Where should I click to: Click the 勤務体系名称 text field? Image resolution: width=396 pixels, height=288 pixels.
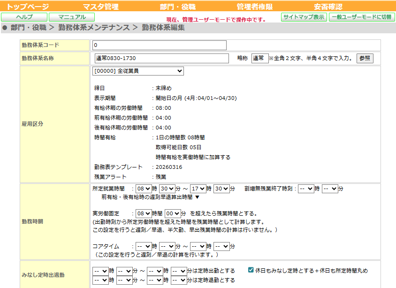162,58
